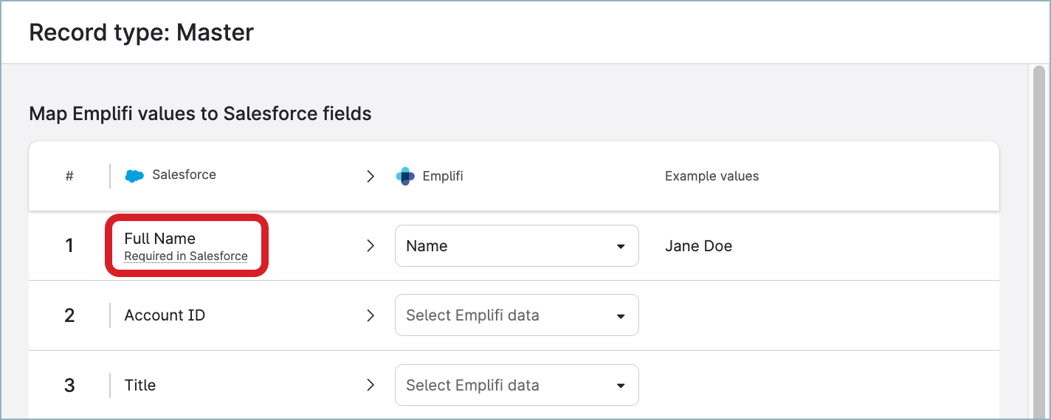
Task: Click the Example values column header
Action: 711,176
